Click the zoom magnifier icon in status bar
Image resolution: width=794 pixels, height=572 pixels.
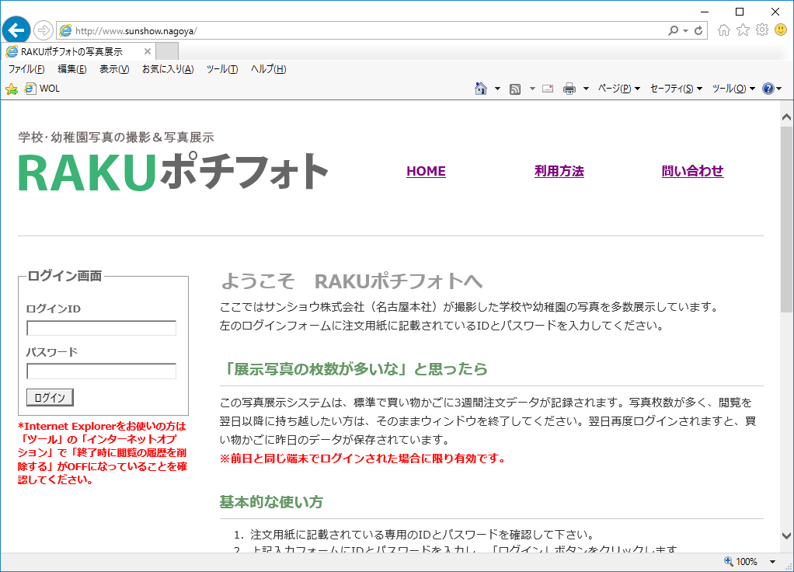coord(729,561)
